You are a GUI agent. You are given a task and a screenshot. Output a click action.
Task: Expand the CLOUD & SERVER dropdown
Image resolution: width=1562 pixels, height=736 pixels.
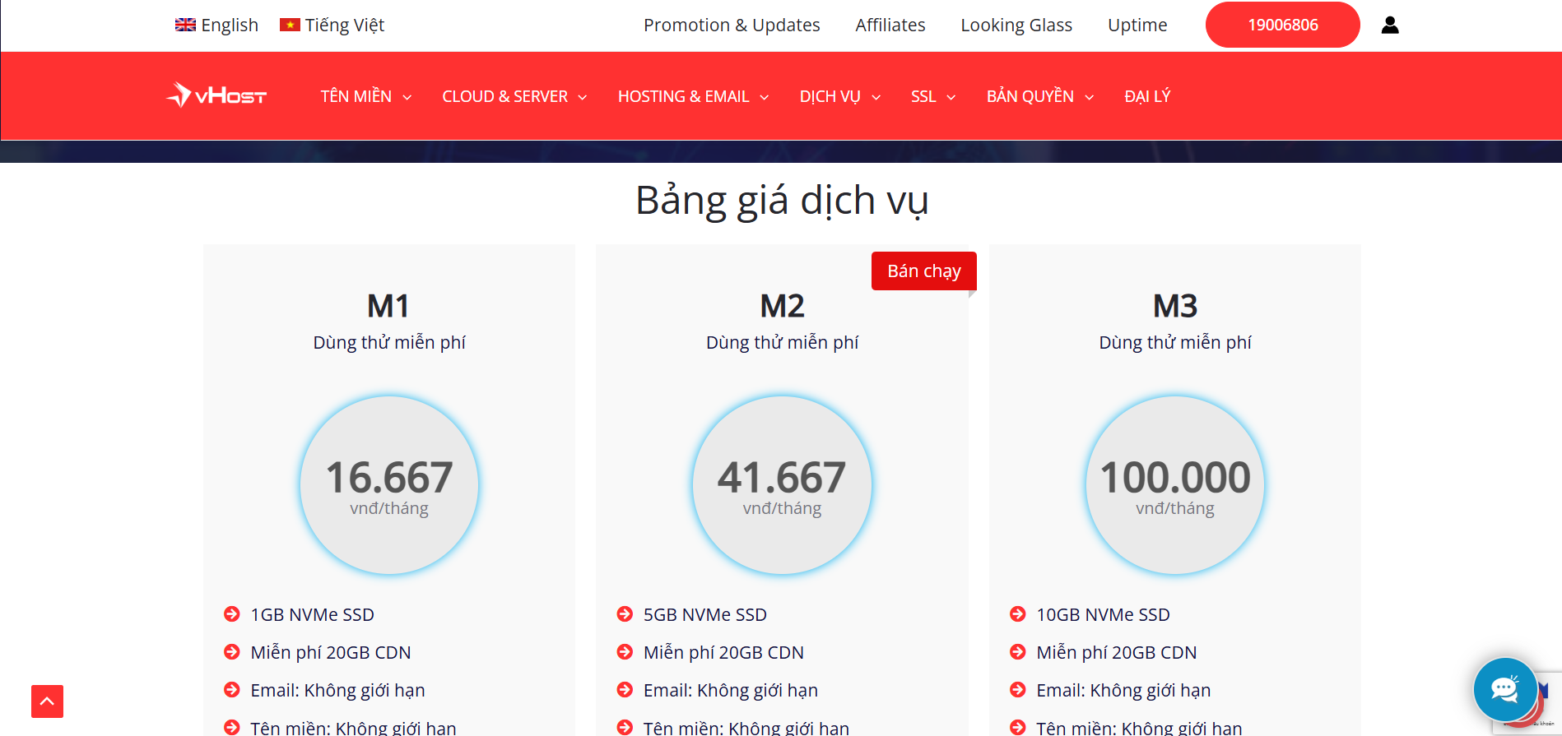514,96
